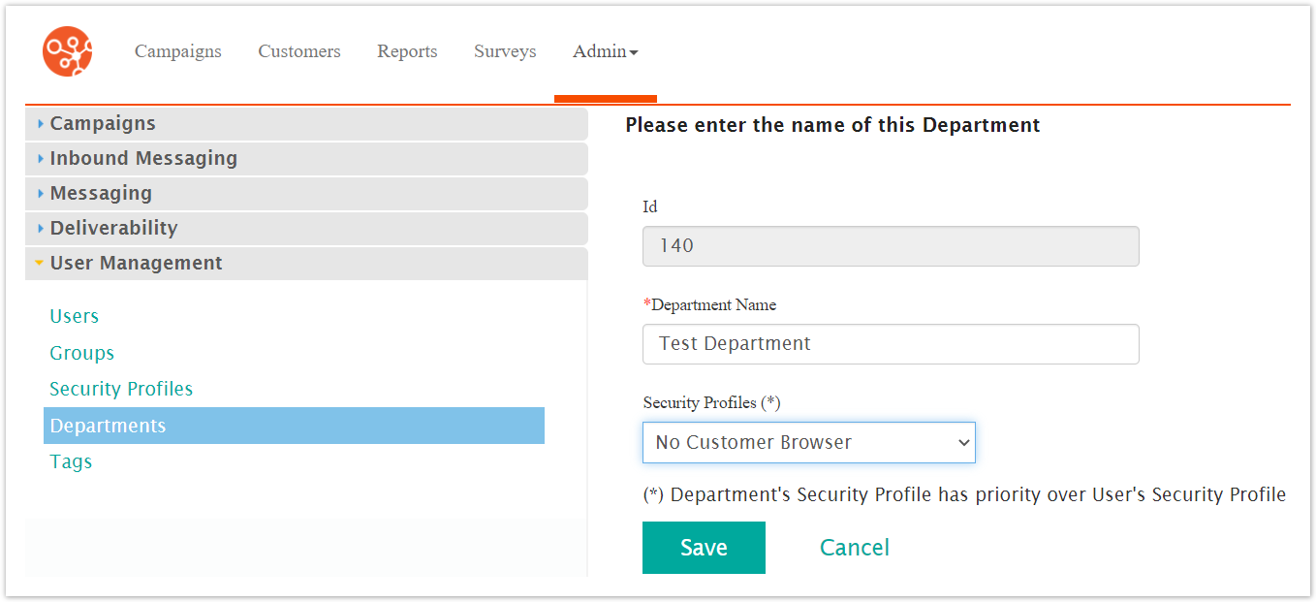Select the highlighted Departments item

click(x=294, y=426)
